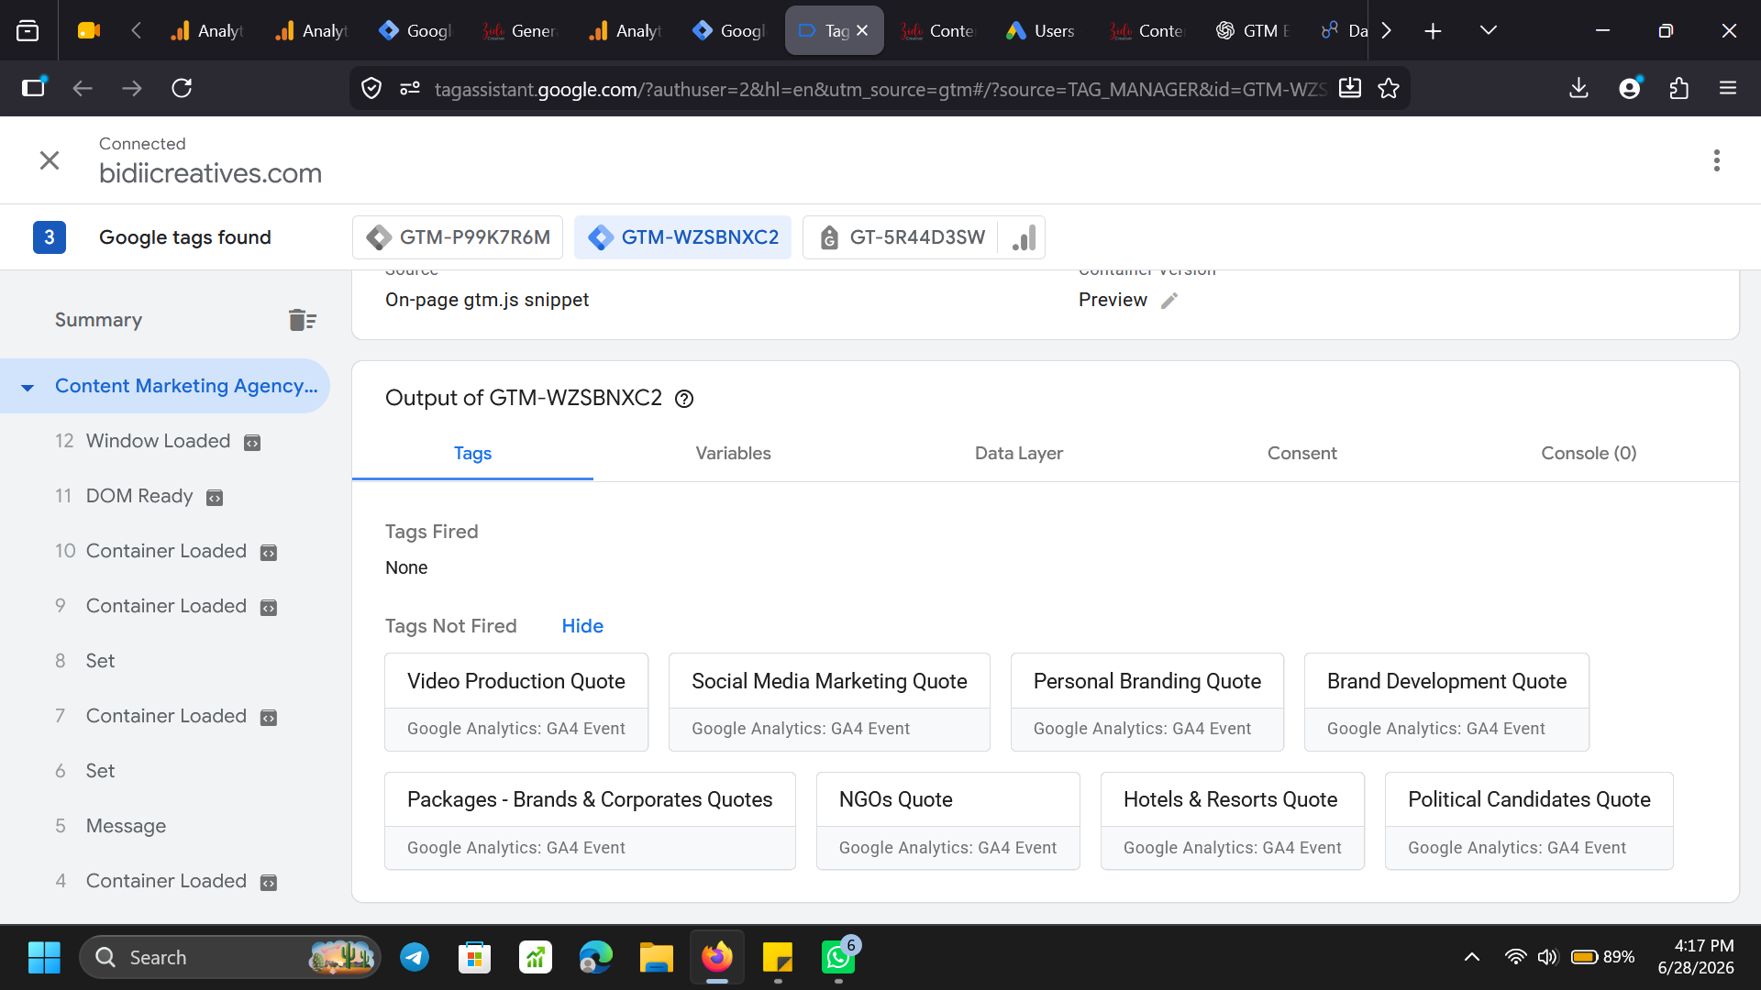This screenshot has height=990, width=1761.
Task: Show hidden system tray icons
Action: tap(1471, 957)
